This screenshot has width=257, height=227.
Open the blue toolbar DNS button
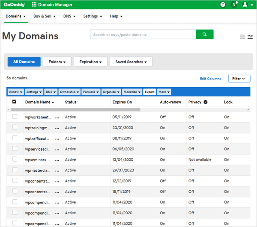[x=51, y=92]
